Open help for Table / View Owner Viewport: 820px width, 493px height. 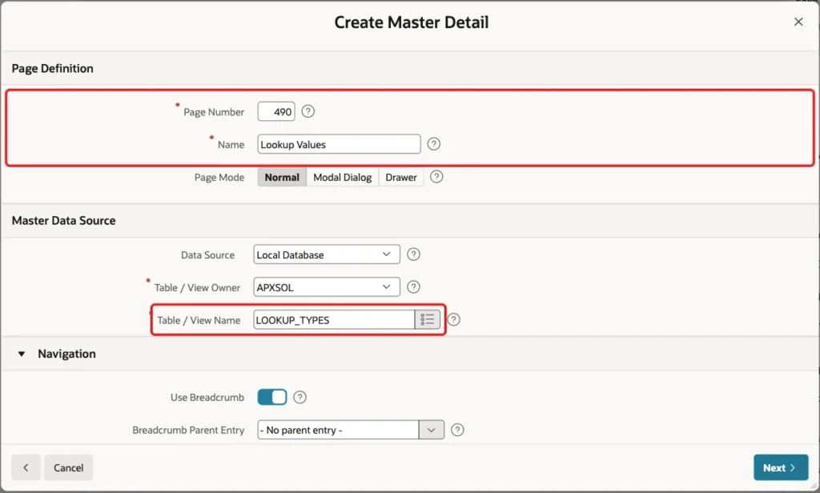[413, 287]
